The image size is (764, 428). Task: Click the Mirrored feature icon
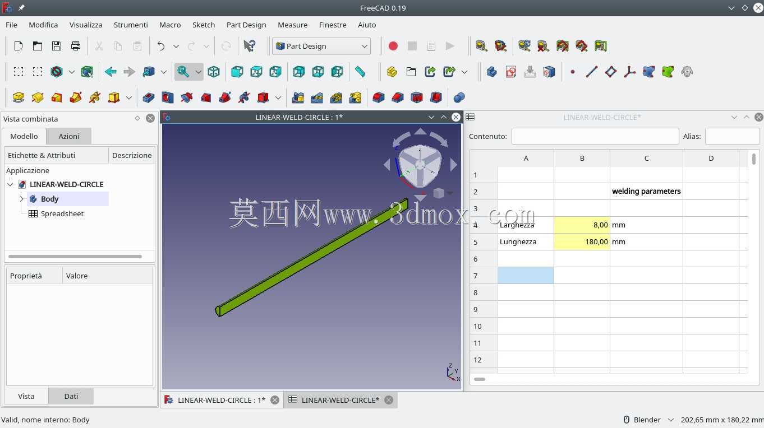(x=298, y=97)
